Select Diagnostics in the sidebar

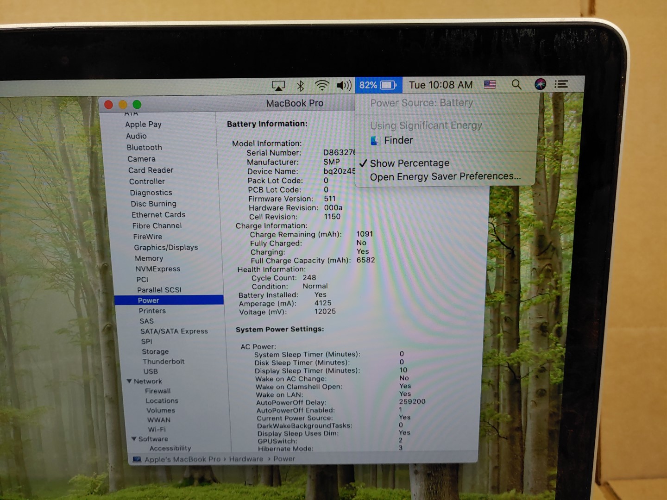click(x=151, y=193)
